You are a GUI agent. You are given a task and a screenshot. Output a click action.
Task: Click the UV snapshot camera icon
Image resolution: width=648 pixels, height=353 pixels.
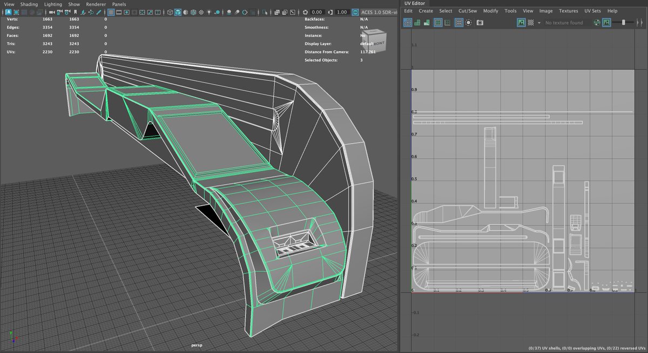[480, 23]
